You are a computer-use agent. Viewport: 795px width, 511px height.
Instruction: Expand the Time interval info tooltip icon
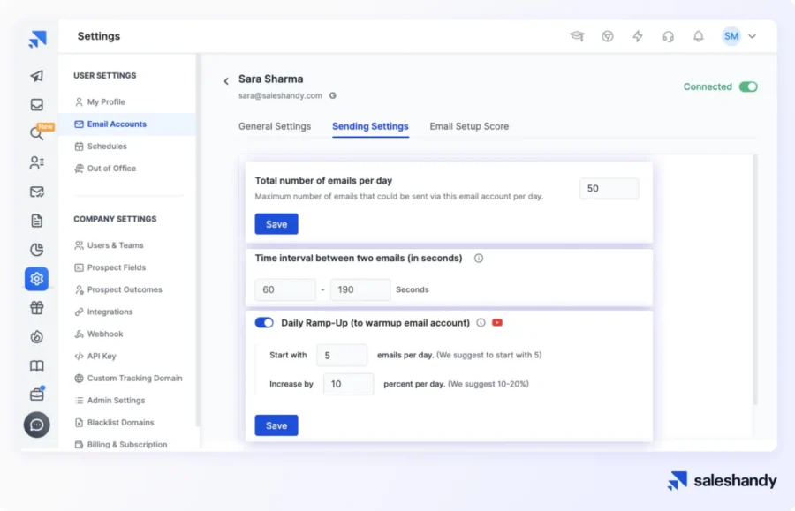(478, 259)
